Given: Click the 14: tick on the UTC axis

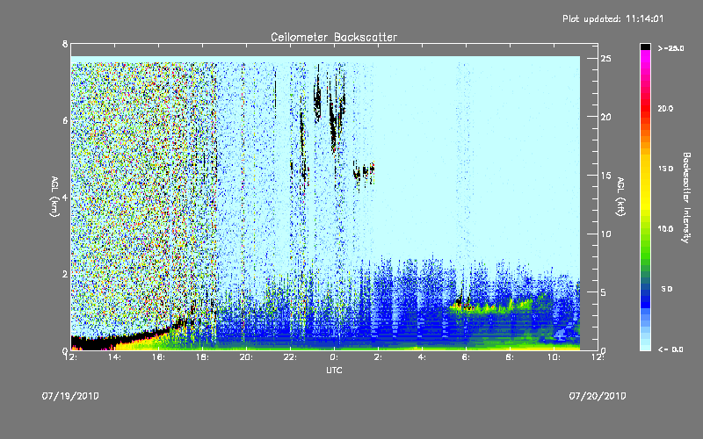Looking at the screenshot, I should [x=114, y=357].
